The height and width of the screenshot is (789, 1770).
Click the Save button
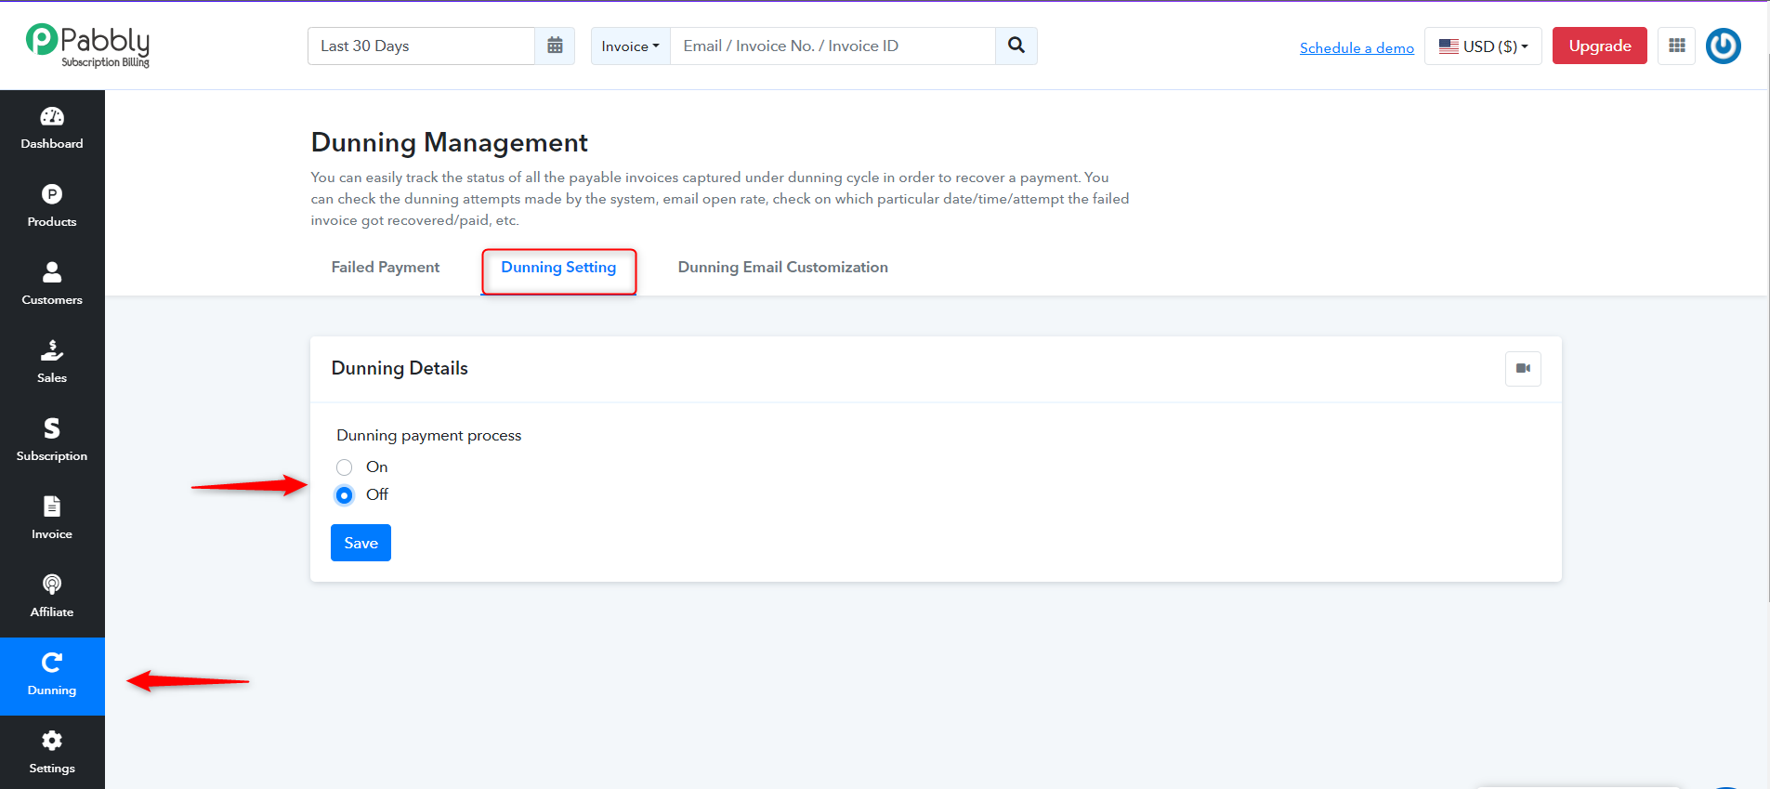click(361, 543)
